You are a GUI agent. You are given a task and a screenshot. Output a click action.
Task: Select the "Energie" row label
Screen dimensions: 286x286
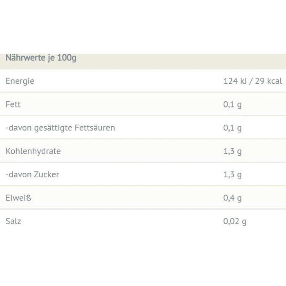tap(20, 81)
